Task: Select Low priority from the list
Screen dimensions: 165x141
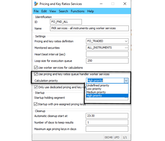Action: [x=107, y=89]
